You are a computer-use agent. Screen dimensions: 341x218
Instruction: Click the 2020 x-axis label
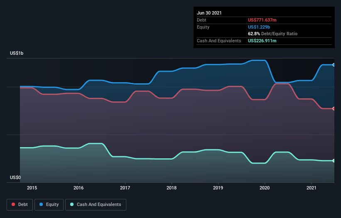[265, 188]
